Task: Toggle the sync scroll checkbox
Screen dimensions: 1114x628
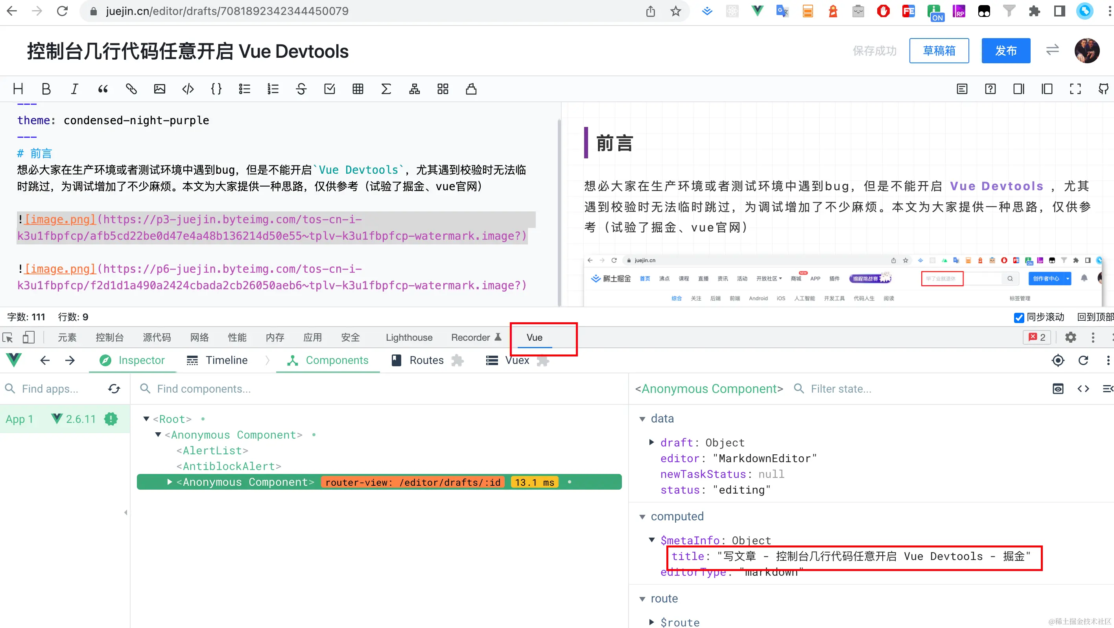Action: [x=1019, y=318]
